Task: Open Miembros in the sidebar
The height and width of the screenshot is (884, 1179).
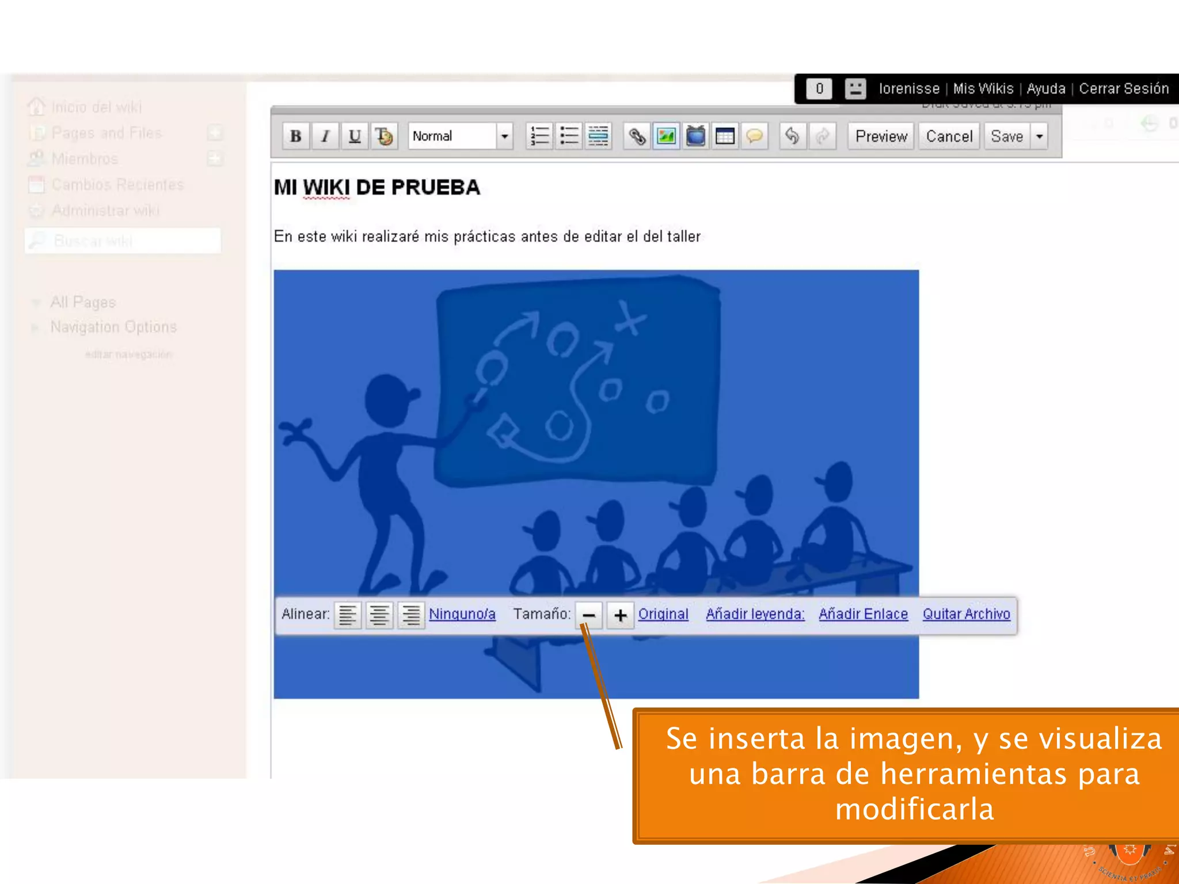Action: 85,158
